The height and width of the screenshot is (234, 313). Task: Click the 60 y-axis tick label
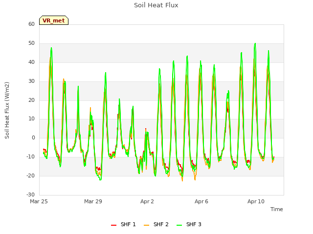[x=31, y=24]
